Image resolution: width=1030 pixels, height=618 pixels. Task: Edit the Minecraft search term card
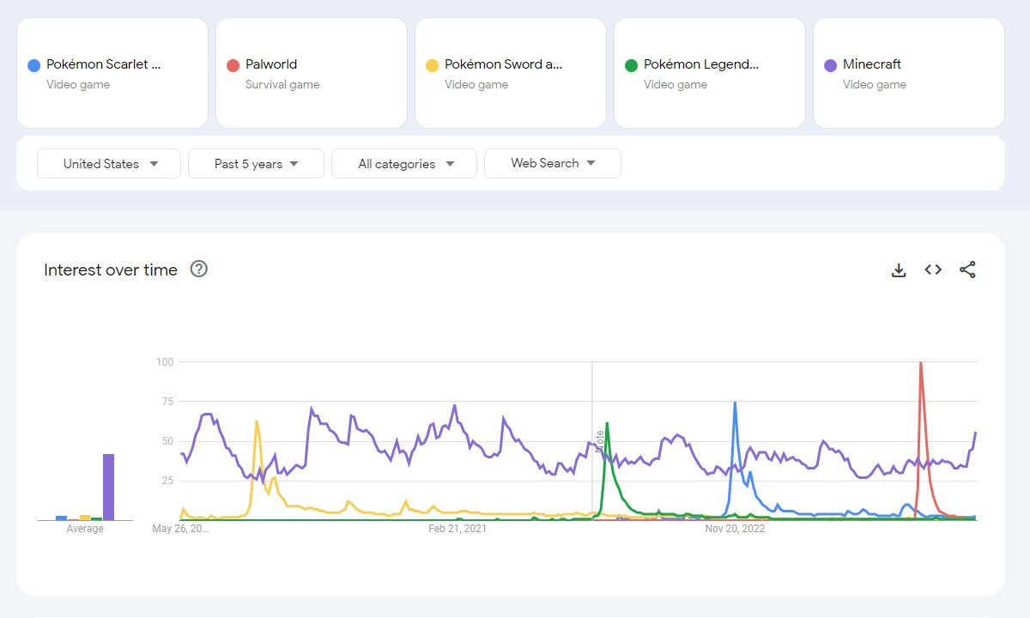[x=909, y=73]
